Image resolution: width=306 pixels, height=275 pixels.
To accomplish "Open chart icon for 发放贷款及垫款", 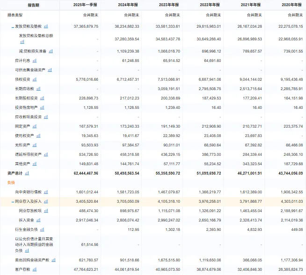I will point(46,26).
